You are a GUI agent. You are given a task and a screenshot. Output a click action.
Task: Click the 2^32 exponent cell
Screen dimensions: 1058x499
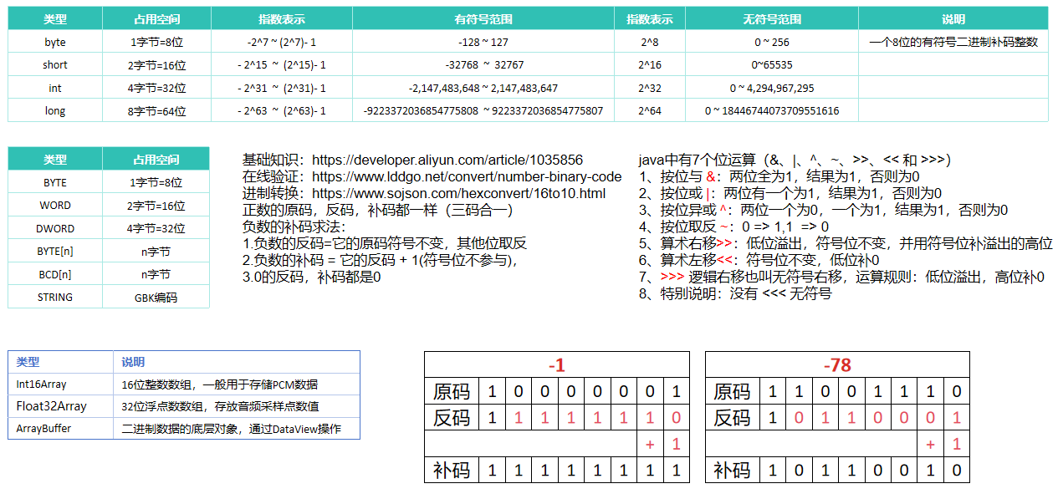(x=650, y=88)
